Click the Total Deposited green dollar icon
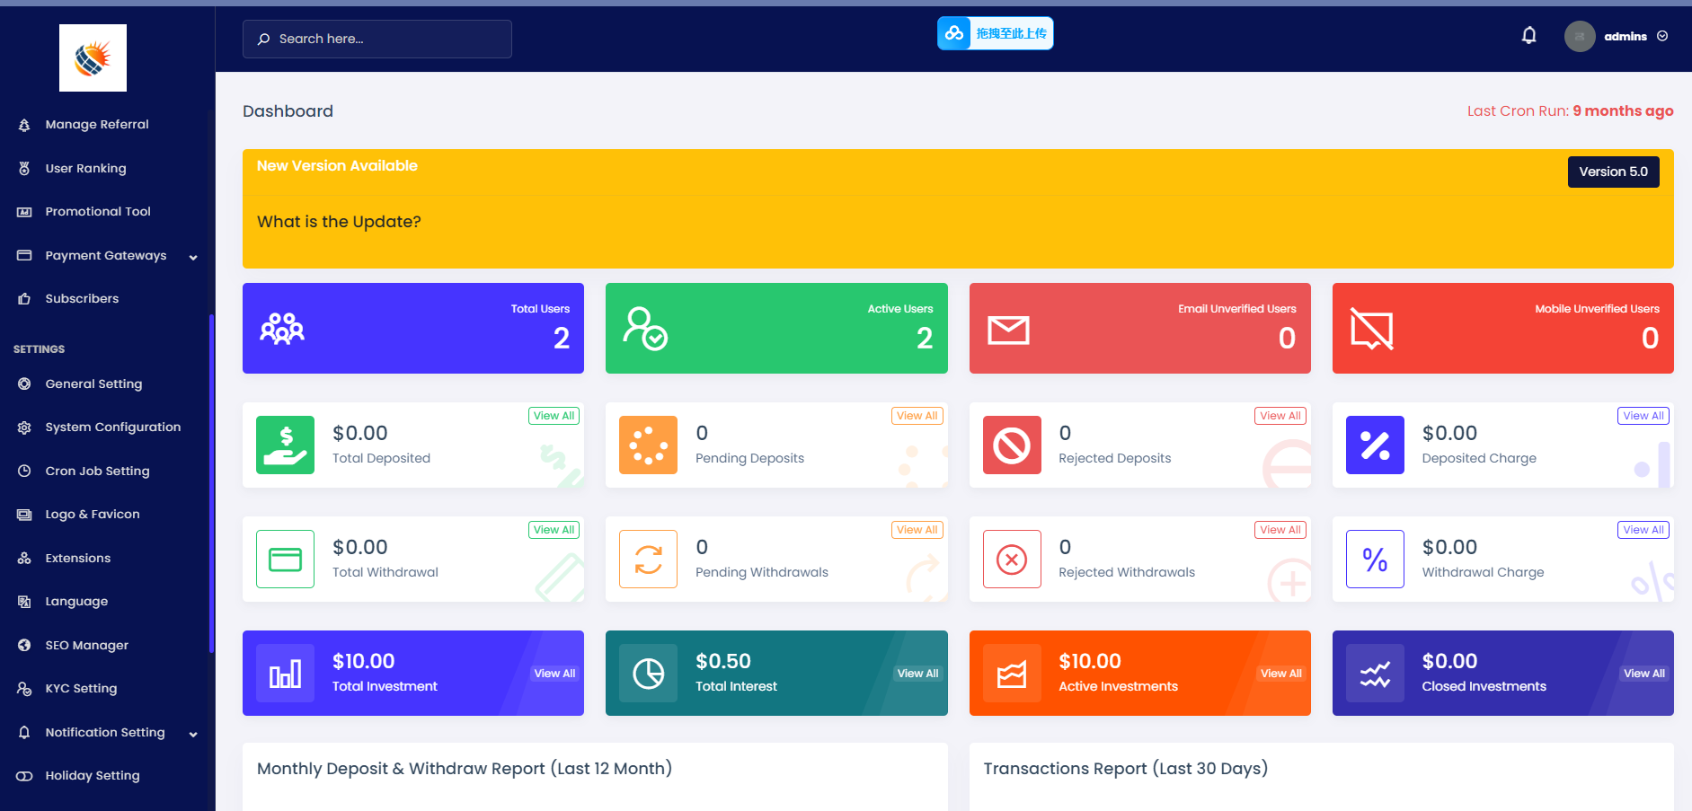 285,445
